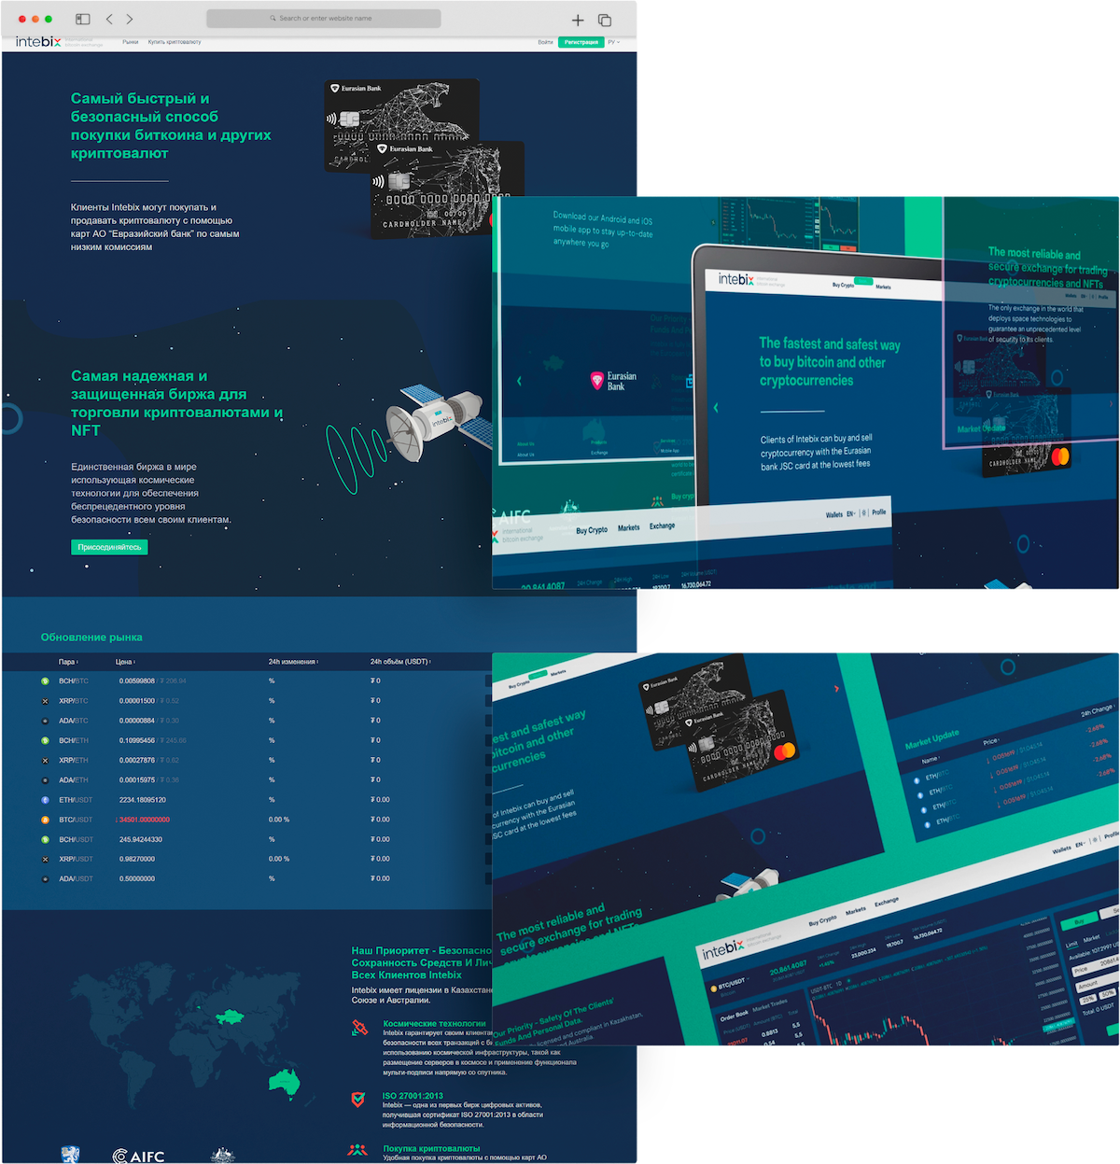This screenshot has width=1120, height=1164.
Task: Click the XRP coin icon in XRP/BTC row
Action: (x=45, y=701)
